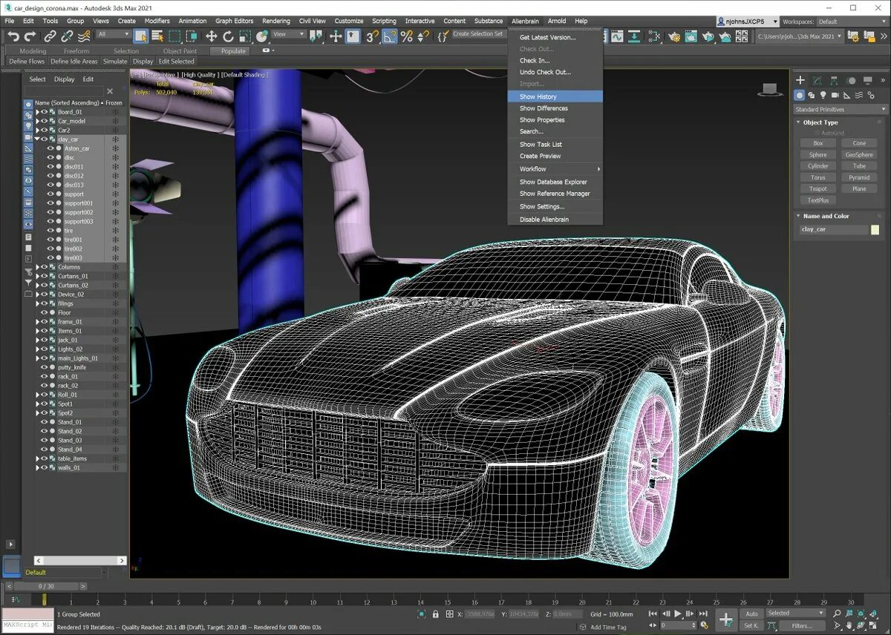The width and height of the screenshot is (891, 635).
Task: Click the clay_car object color swatch
Action: 875,230
